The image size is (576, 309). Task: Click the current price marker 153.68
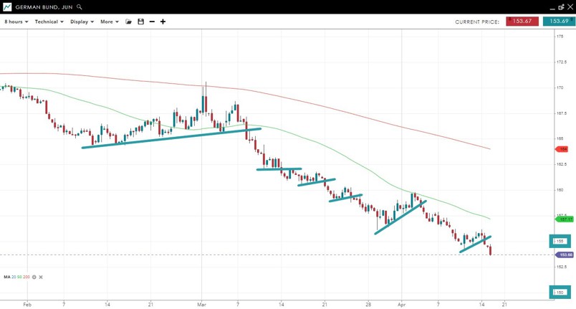coord(565,255)
